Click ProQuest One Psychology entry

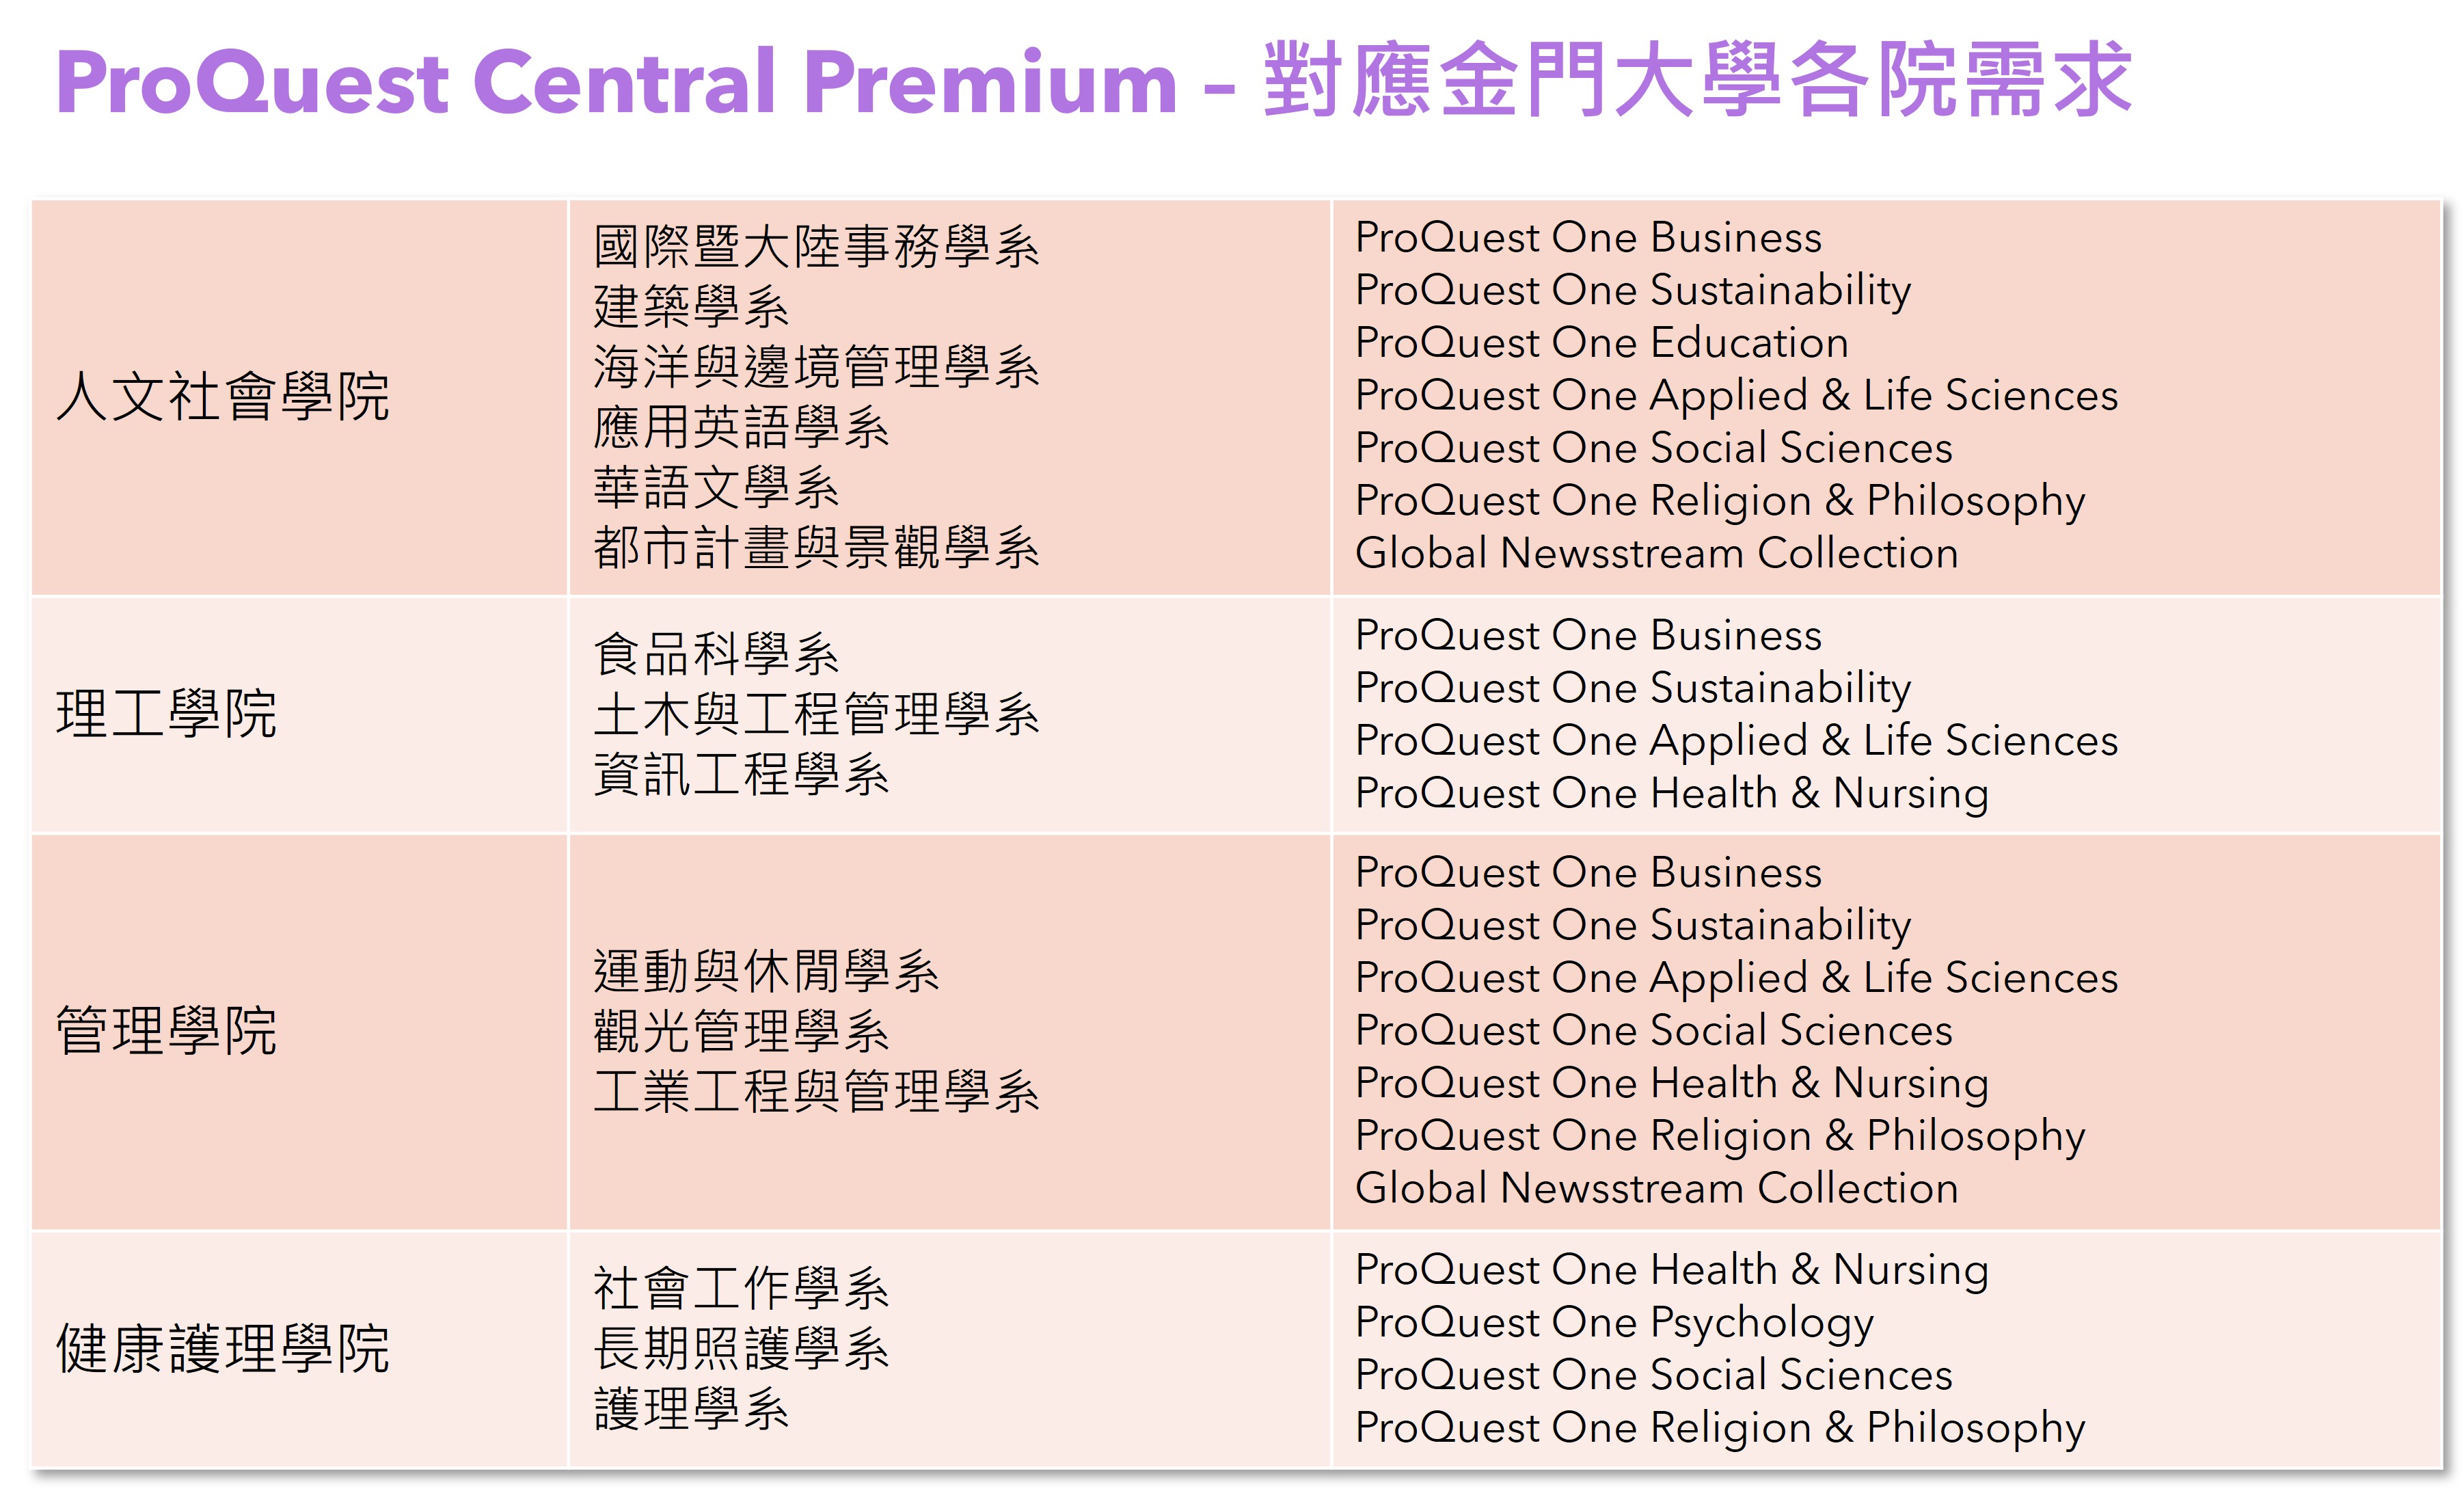tap(1614, 1323)
